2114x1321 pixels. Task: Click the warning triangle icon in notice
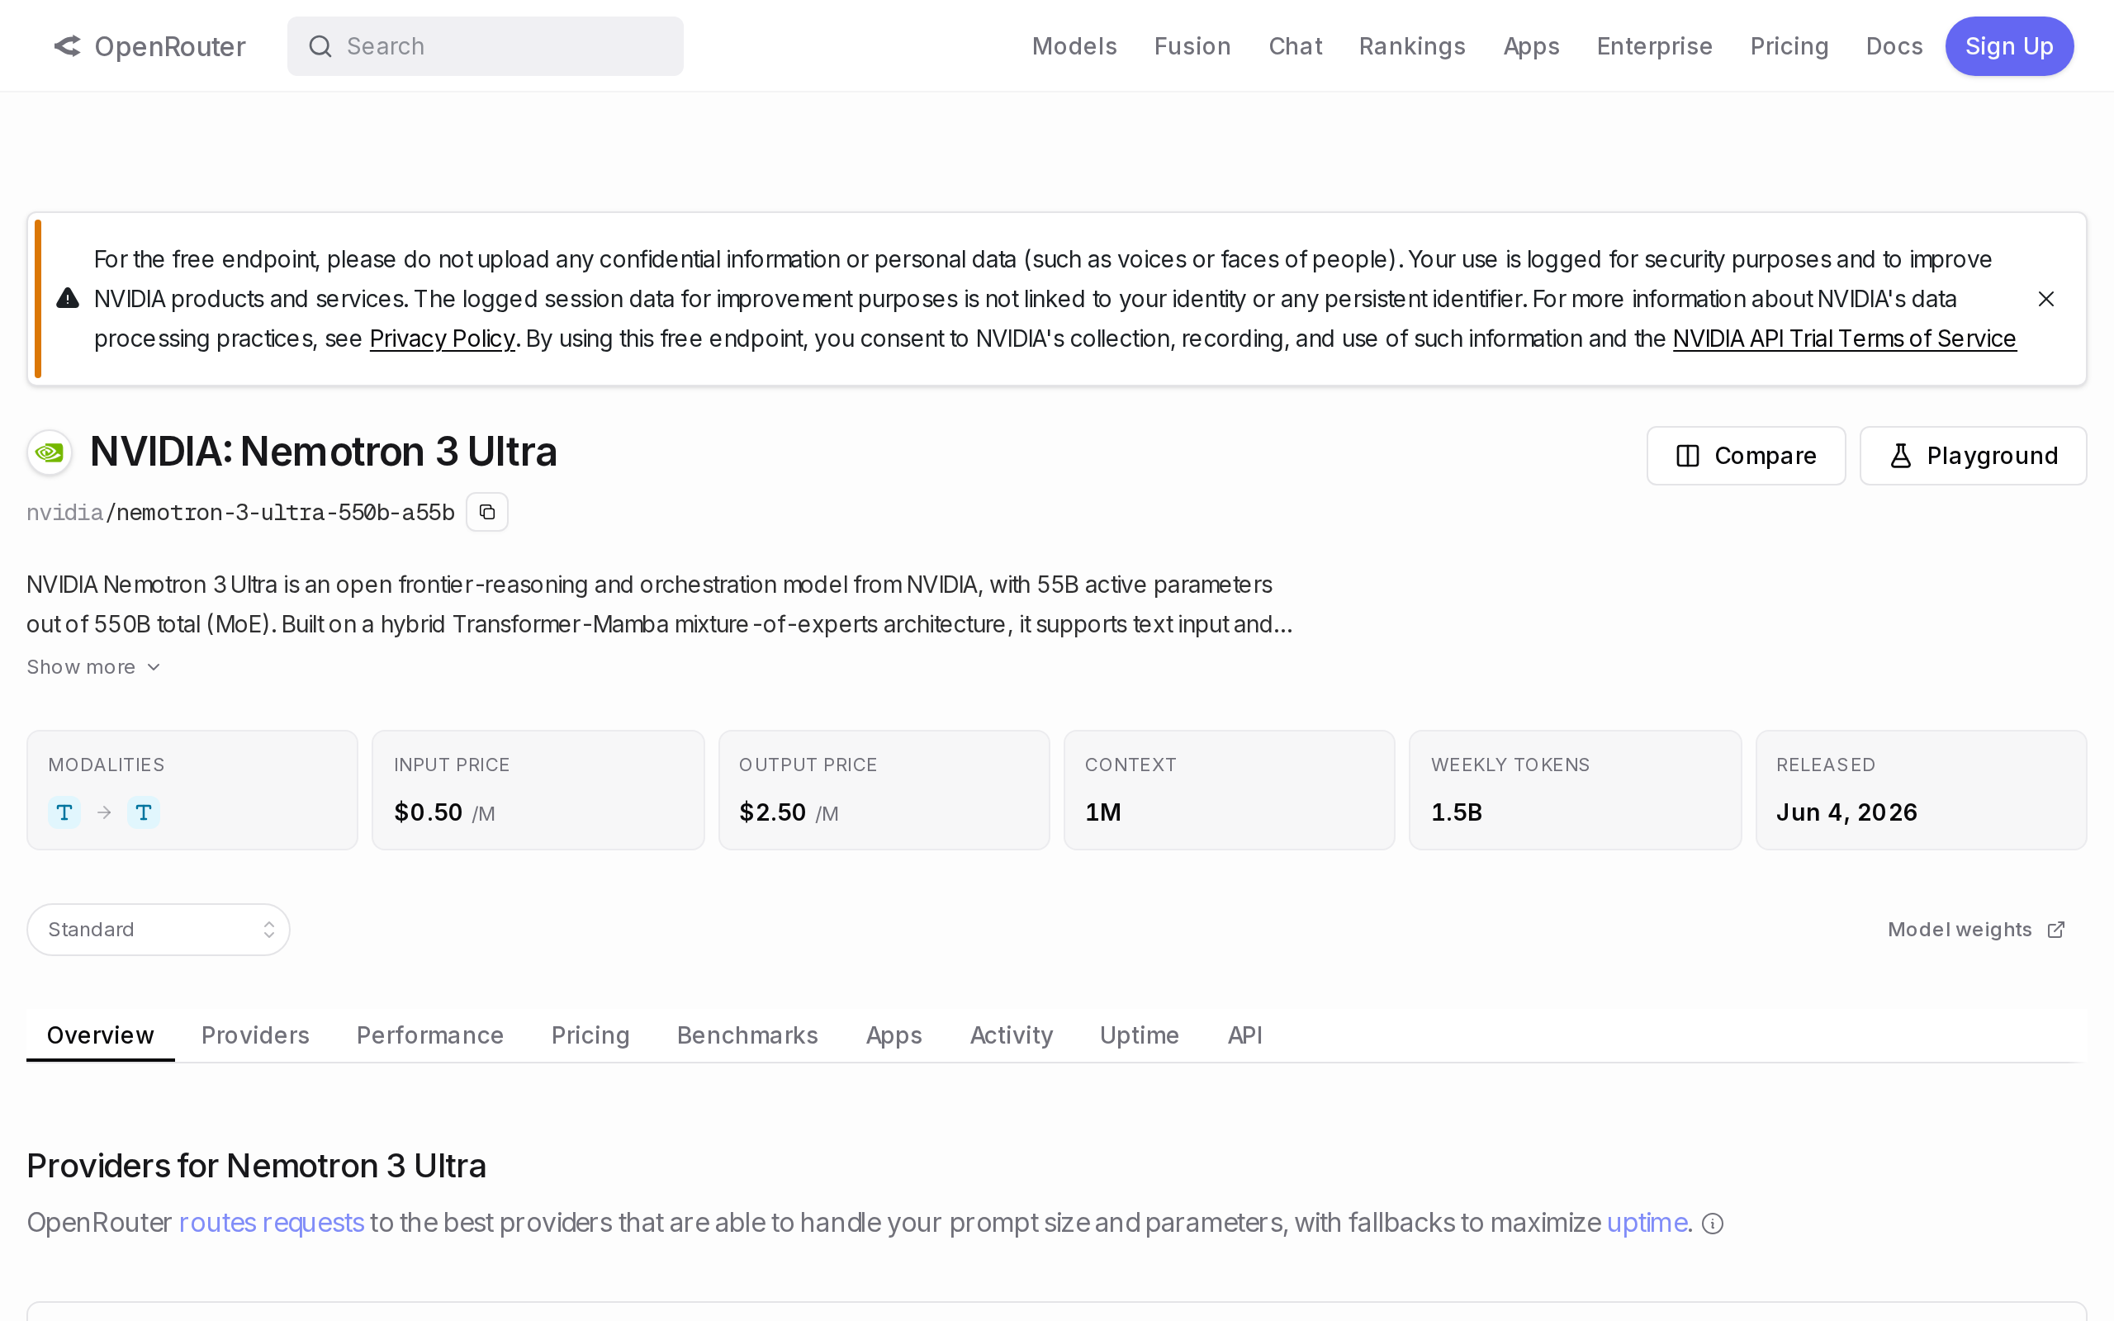[x=67, y=299]
